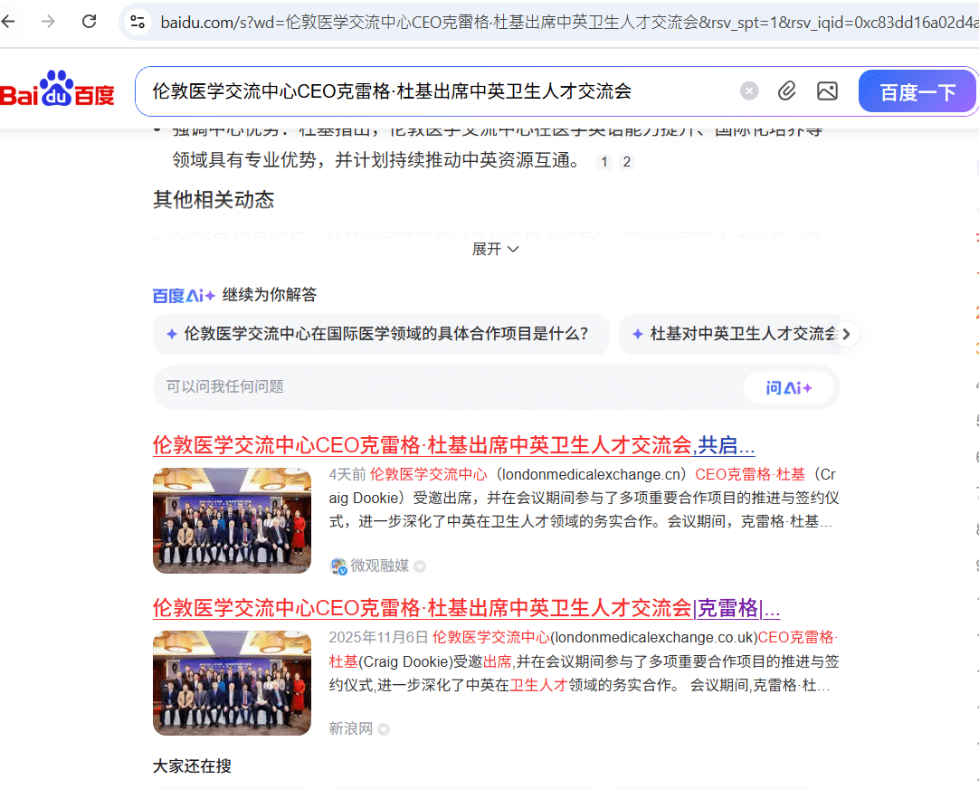Image resolution: width=979 pixels, height=789 pixels.
Task: Open dropdown arrow next to 新浪网
Action: [384, 729]
